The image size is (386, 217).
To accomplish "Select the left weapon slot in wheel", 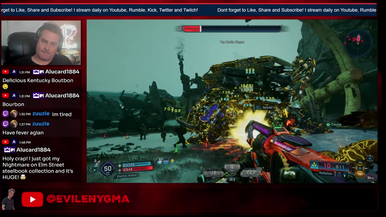I will 355,168.
